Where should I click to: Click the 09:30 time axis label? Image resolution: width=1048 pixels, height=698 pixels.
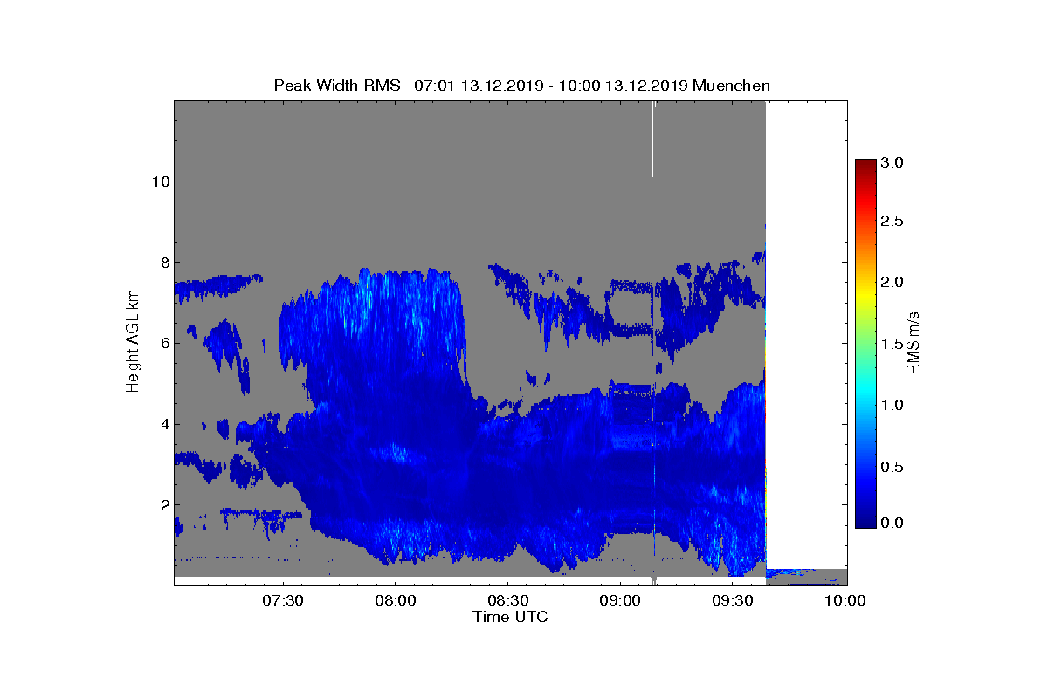pos(734,600)
